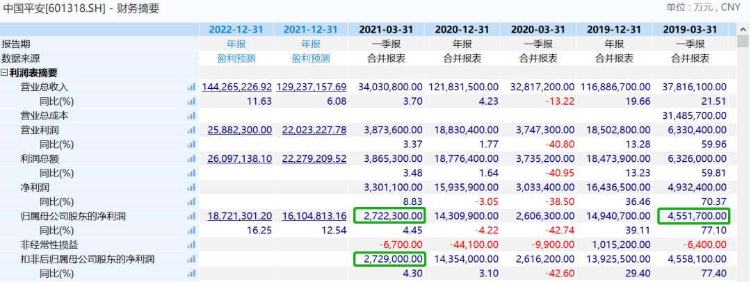751x282 pixels.
Task: Click 盈利预测 under 2022-12-31
Action: pyautogui.click(x=236, y=59)
